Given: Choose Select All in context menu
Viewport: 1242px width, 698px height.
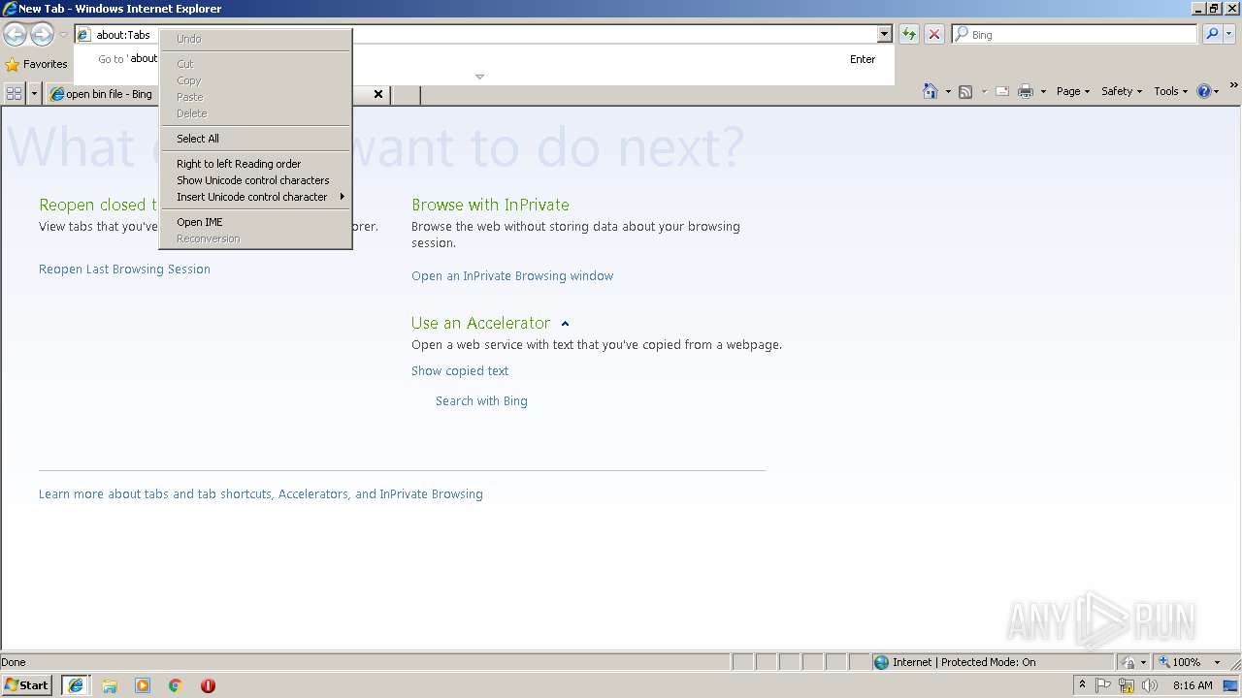Looking at the screenshot, I should click(254, 139).
